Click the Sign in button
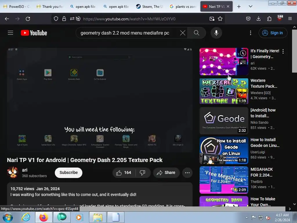This screenshot has height=223, width=297. click(273, 33)
